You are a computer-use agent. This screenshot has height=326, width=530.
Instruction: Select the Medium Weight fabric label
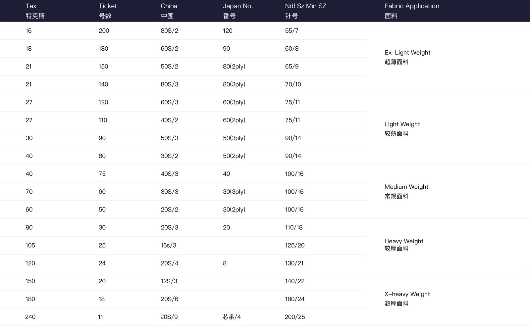406,187
